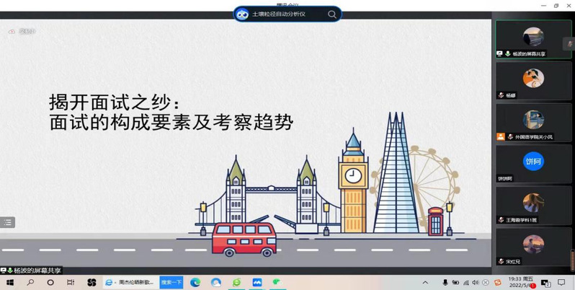Toggle the microphone icon in system tray
This screenshot has height=290, width=575.
(x=445, y=283)
